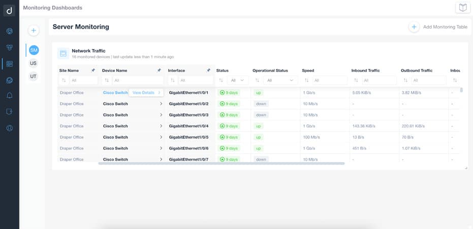Toggle the pin on Site Name column
The image size is (473, 229).
coord(93,70)
